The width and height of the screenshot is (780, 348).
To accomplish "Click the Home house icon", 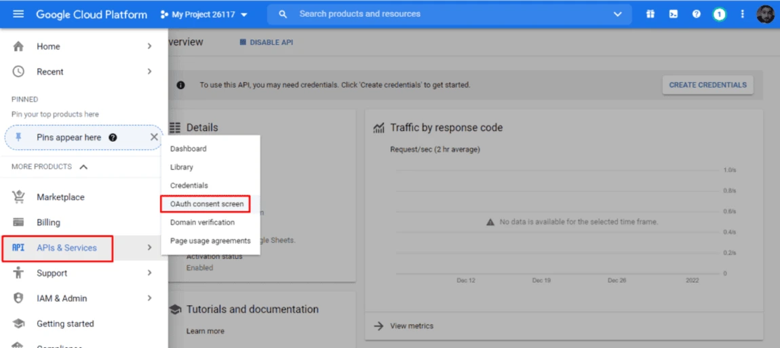I will click(18, 46).
